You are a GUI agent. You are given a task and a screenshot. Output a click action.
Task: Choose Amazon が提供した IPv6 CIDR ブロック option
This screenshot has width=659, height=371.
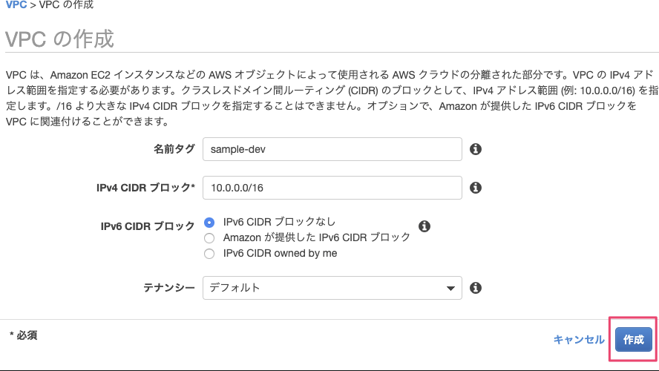click(209, 237)
